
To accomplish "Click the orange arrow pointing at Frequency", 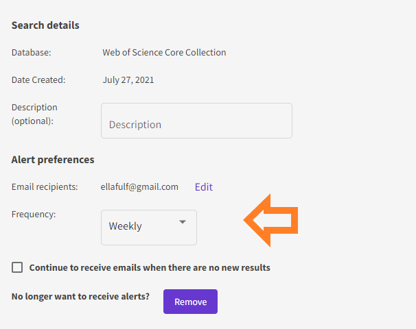I will pos(270,221).
